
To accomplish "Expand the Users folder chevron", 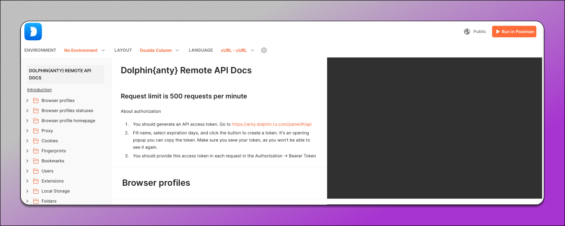I will coord(27,171).
